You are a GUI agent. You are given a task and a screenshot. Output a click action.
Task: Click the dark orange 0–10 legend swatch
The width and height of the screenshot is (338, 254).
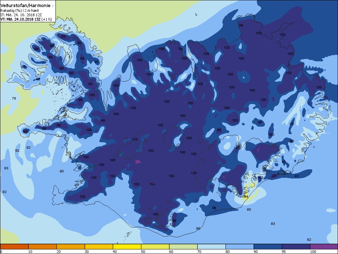click(x=14, y=247)
